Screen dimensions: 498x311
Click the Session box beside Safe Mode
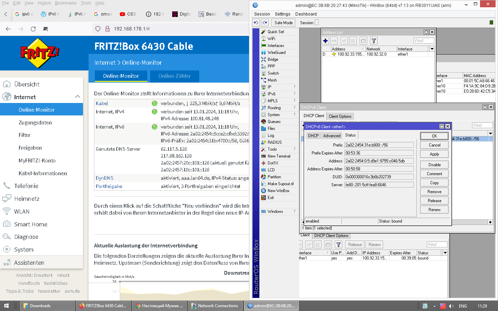pyautogui.click(x=317, y=23)
